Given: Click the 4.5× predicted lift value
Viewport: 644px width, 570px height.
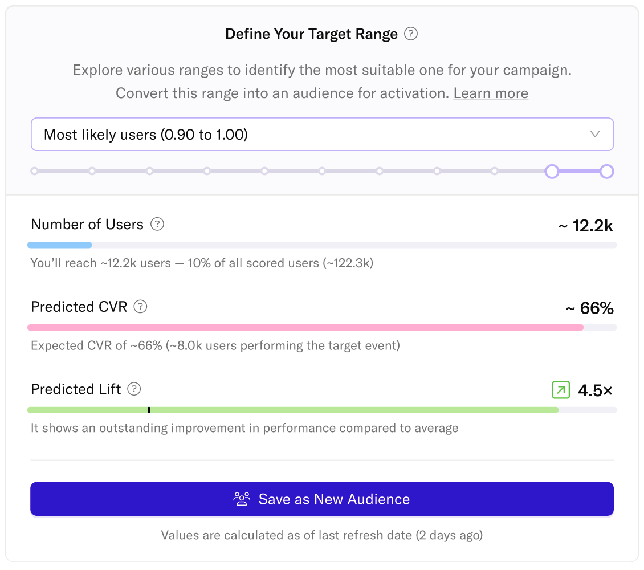Looking at the screenshot, I should click(595, 390).
